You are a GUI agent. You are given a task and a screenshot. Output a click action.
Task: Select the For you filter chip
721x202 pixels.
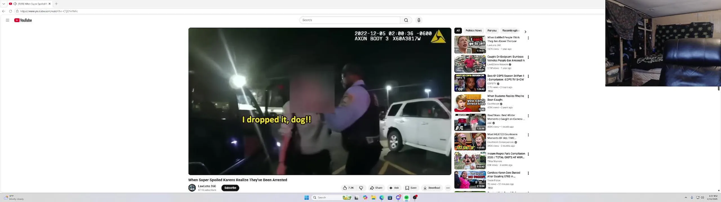pyautogui.click(x=492, y=31)
